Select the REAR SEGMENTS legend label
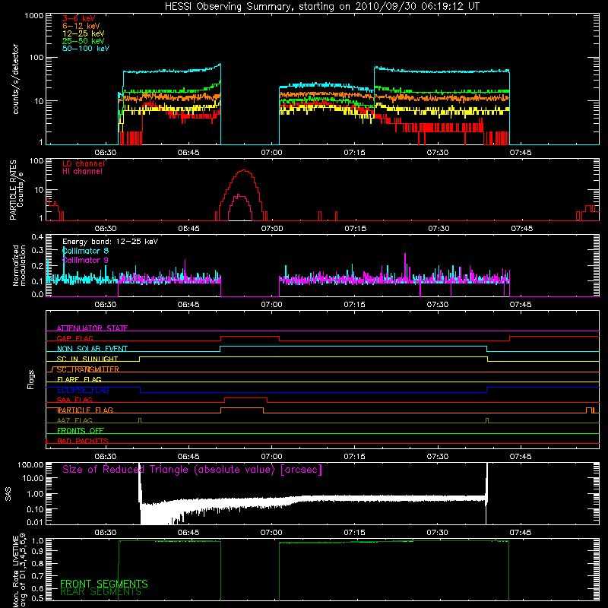Image resolution: width=608 pixels, height=608 pixels. 101,592
